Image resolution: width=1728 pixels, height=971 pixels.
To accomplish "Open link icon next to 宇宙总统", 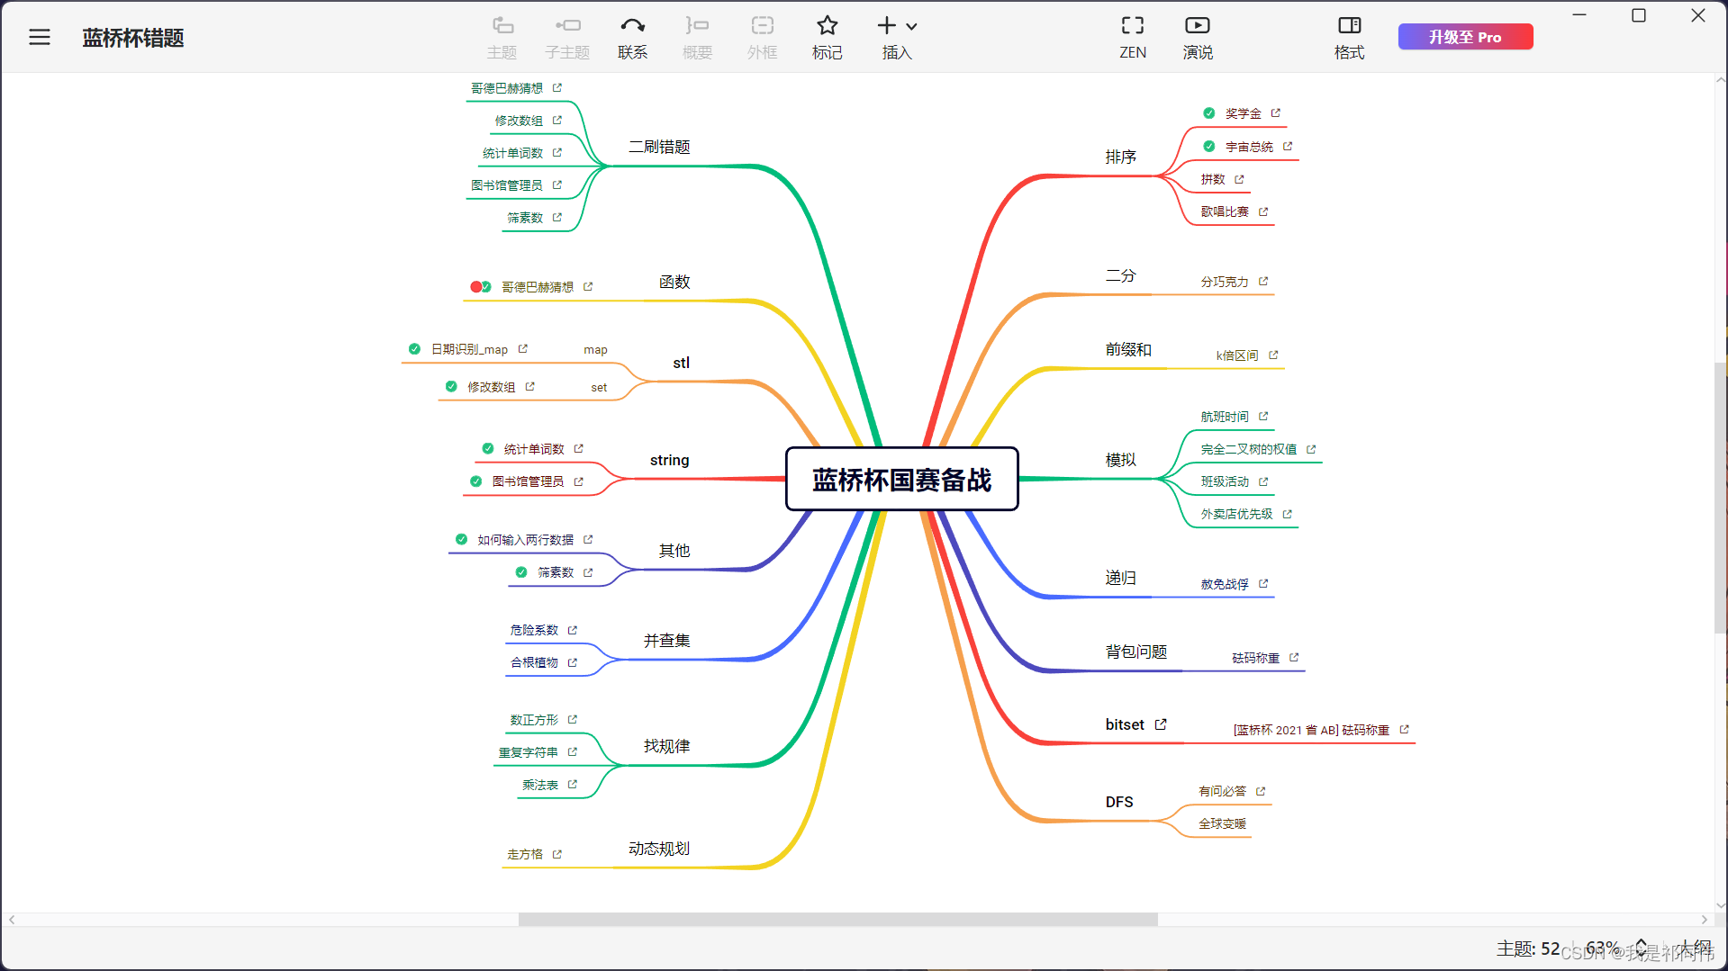I will click(x=1288, y=147).
